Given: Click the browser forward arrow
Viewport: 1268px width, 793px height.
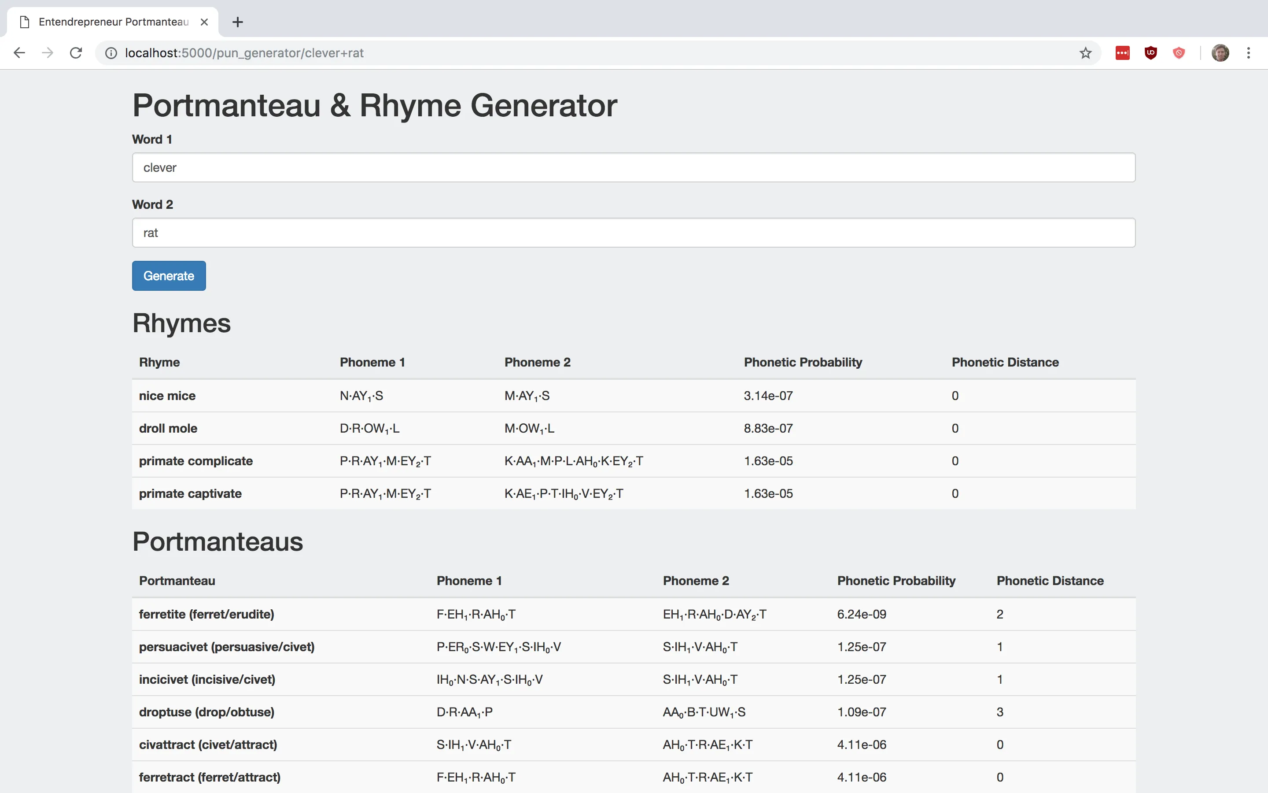Looking at the screenshot, I should [48, 53].
